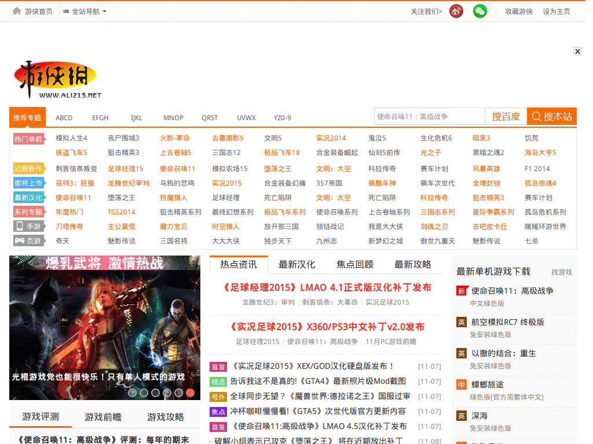Click the 热门单机 category label
This screenshot has height=444, width=593.
click(29, 139)
